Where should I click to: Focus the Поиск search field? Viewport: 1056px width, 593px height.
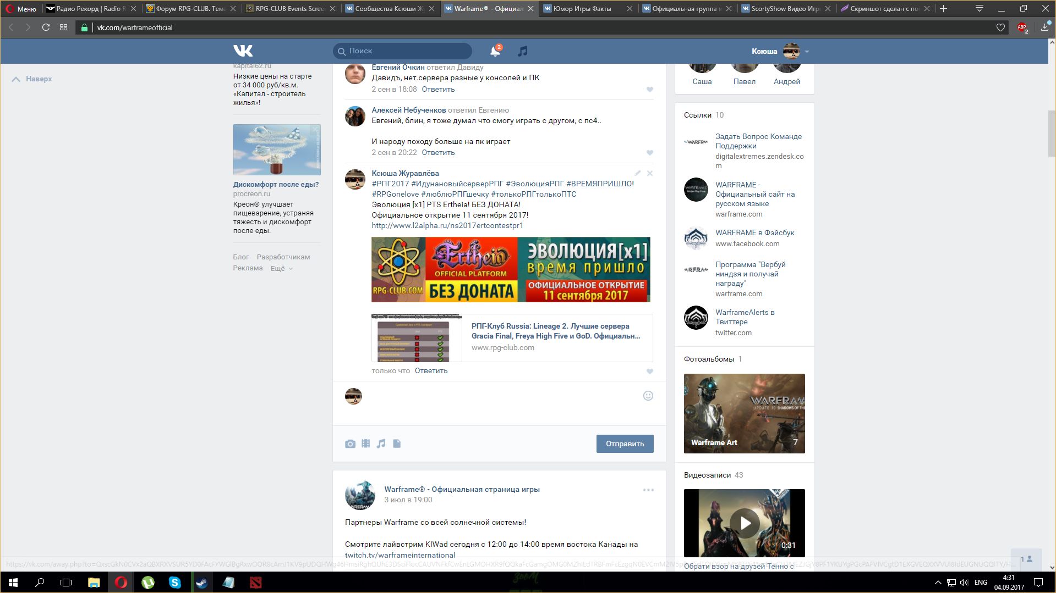point(402,51)
